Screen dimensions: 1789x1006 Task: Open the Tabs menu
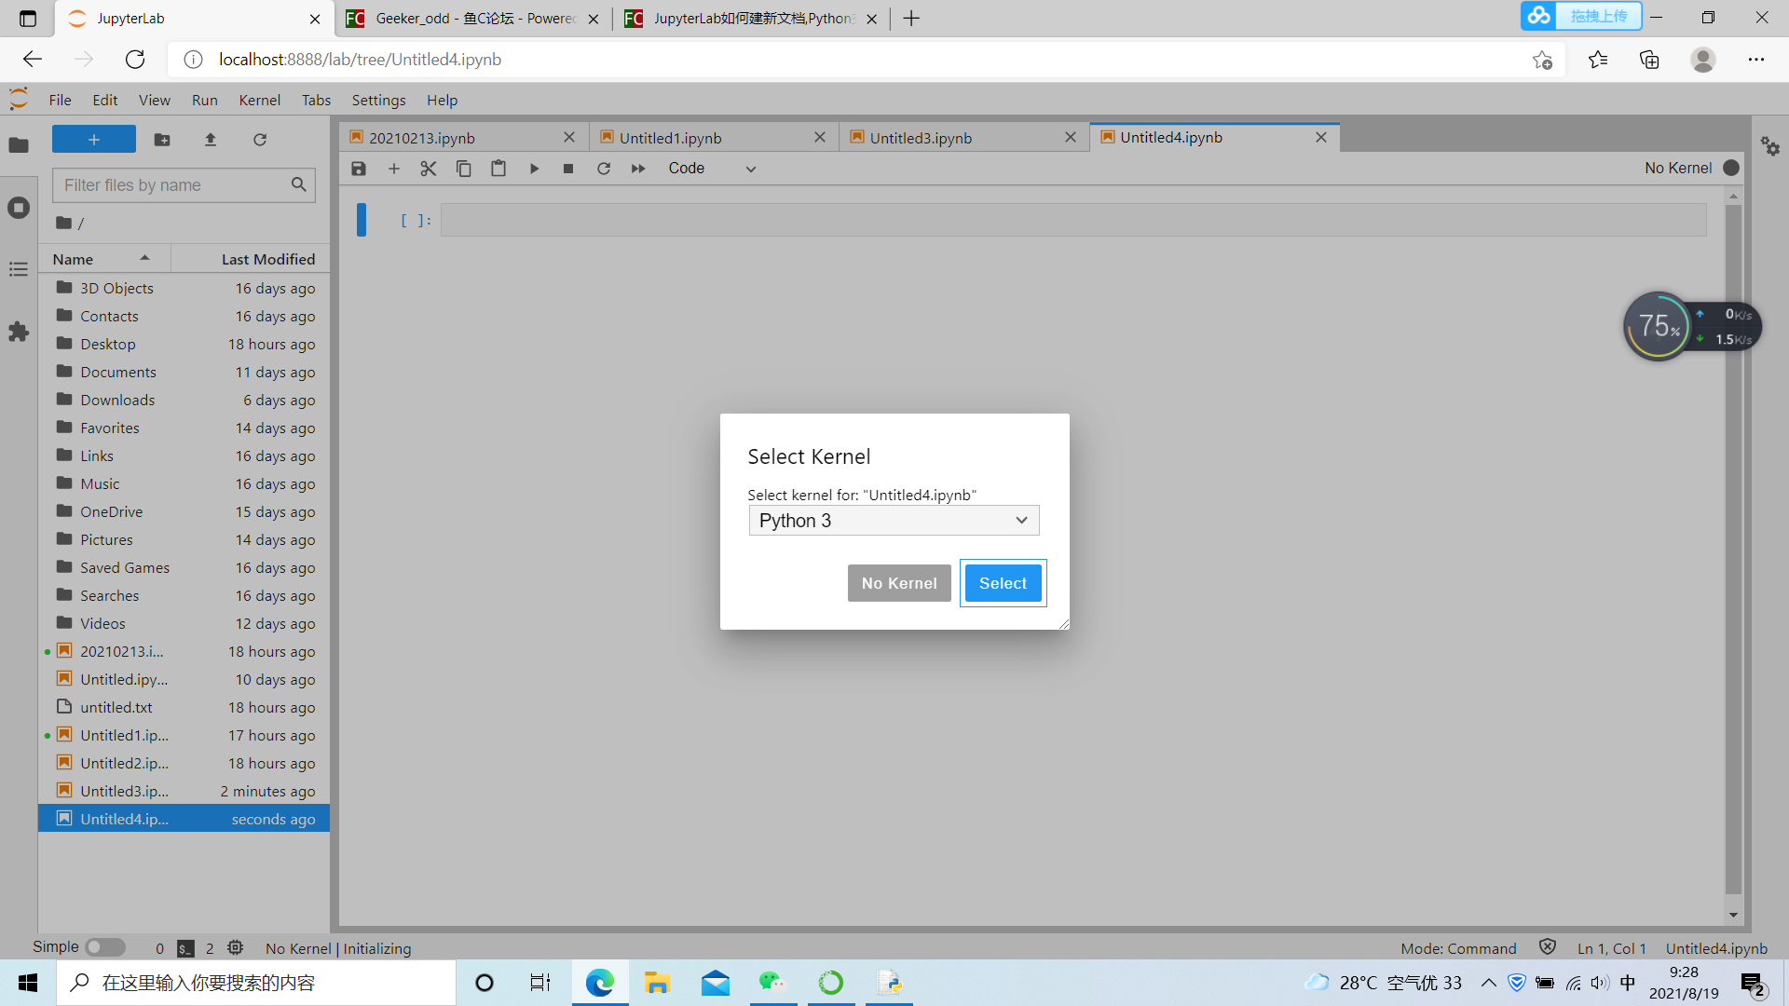[x=317, y=100]
